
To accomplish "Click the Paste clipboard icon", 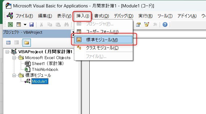I will coord(58,25).
